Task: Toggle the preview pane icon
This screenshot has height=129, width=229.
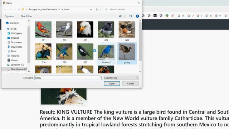Action: 131,16
